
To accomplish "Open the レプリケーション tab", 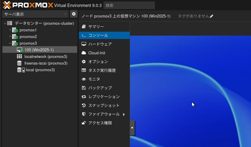I will click(x=104, y=97).
